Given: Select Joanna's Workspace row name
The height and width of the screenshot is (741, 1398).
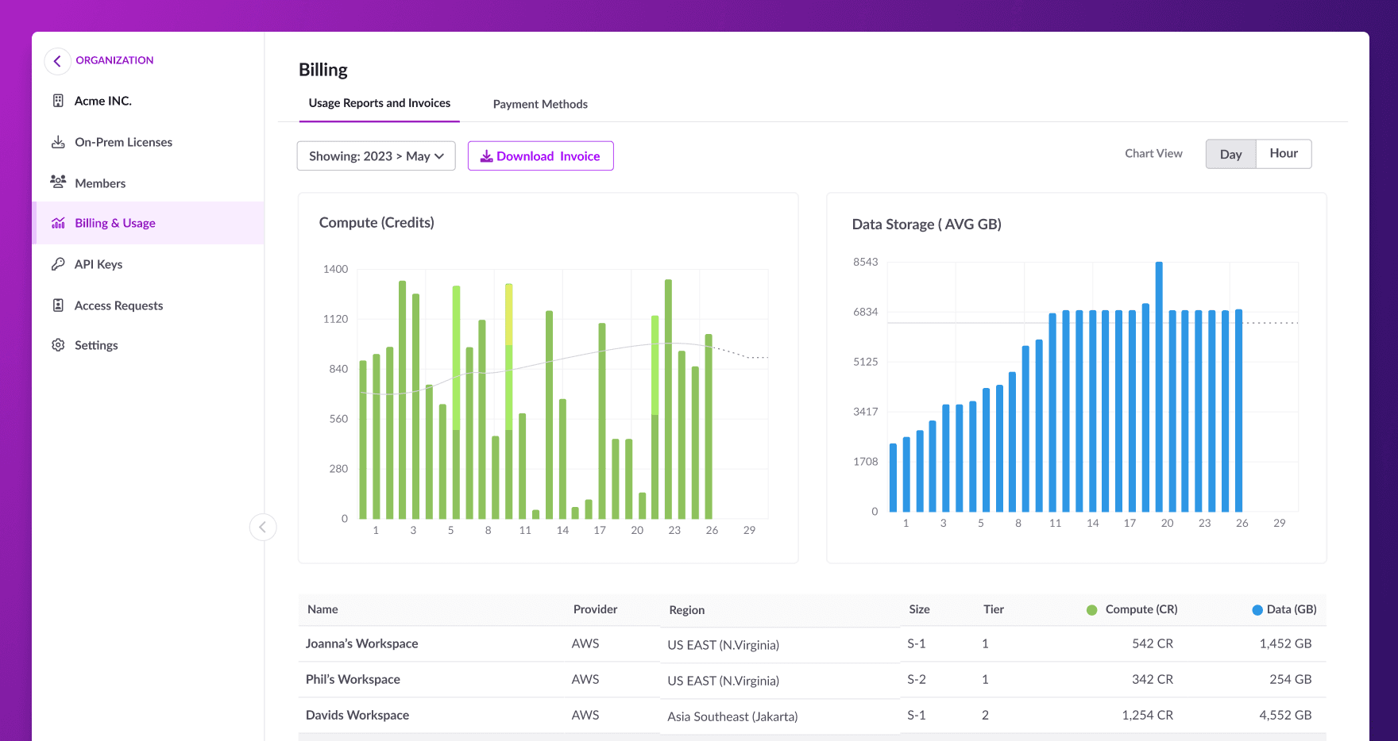Looking at the screenshot, I should click(361, 643).
